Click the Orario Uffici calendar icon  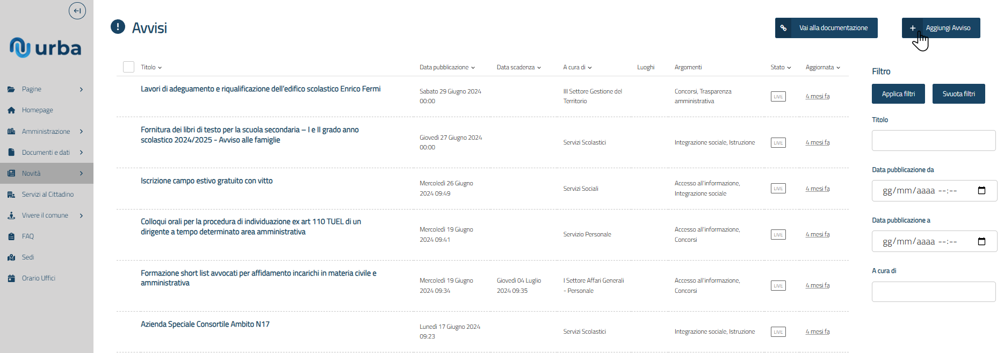[x=11, y=278]
